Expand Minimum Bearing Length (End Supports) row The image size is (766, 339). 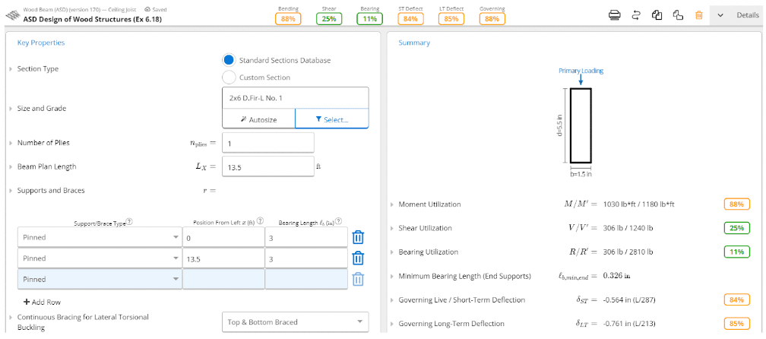(x=392, y=276)
